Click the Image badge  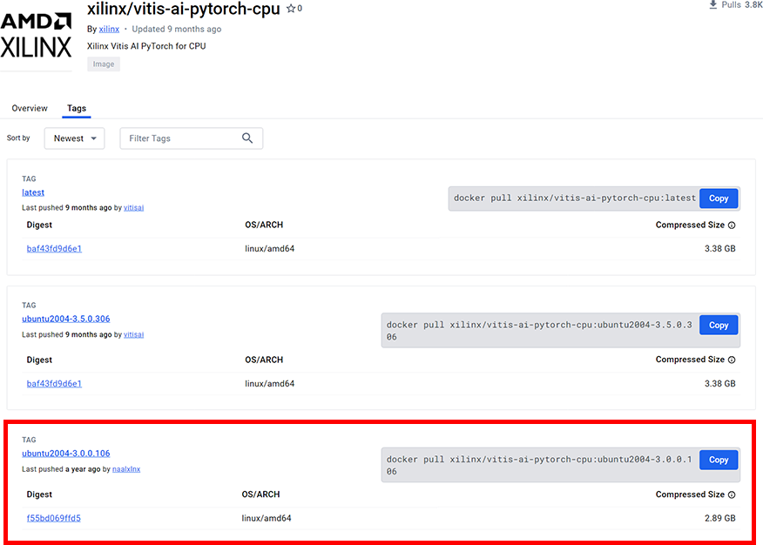[104, 64]
